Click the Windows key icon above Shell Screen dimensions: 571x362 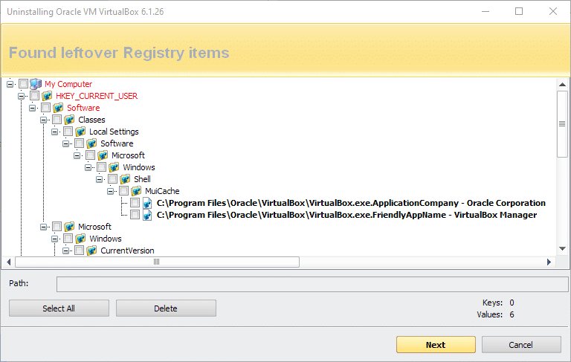[x=114, y=167]
